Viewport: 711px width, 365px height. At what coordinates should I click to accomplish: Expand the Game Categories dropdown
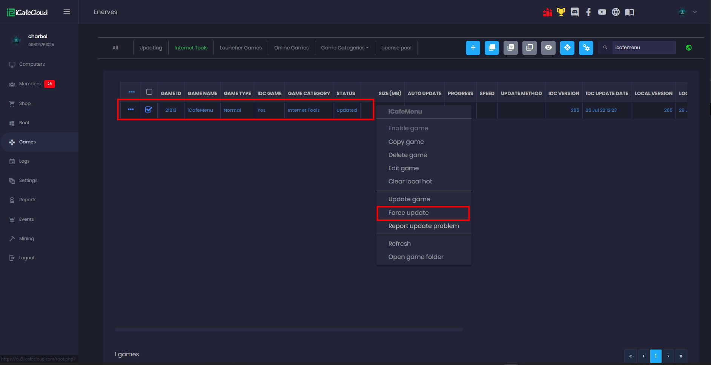coord(345,48)
